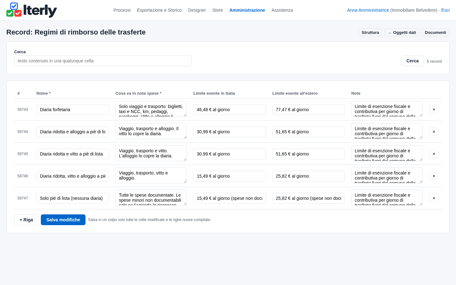Open Anna Amministratrice's profile link
The image size is (456, 285).
pyautogui.click(x=368, y=10)
